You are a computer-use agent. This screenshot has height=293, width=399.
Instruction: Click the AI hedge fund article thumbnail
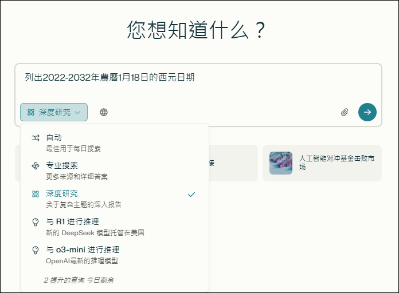coord(281,163)
